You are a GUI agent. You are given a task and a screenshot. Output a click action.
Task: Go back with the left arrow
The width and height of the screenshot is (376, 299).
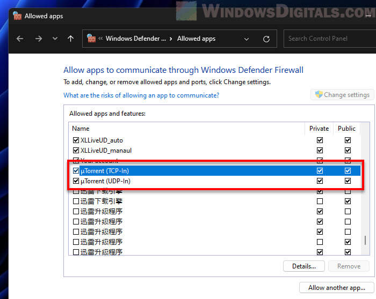tap(20, 39)
